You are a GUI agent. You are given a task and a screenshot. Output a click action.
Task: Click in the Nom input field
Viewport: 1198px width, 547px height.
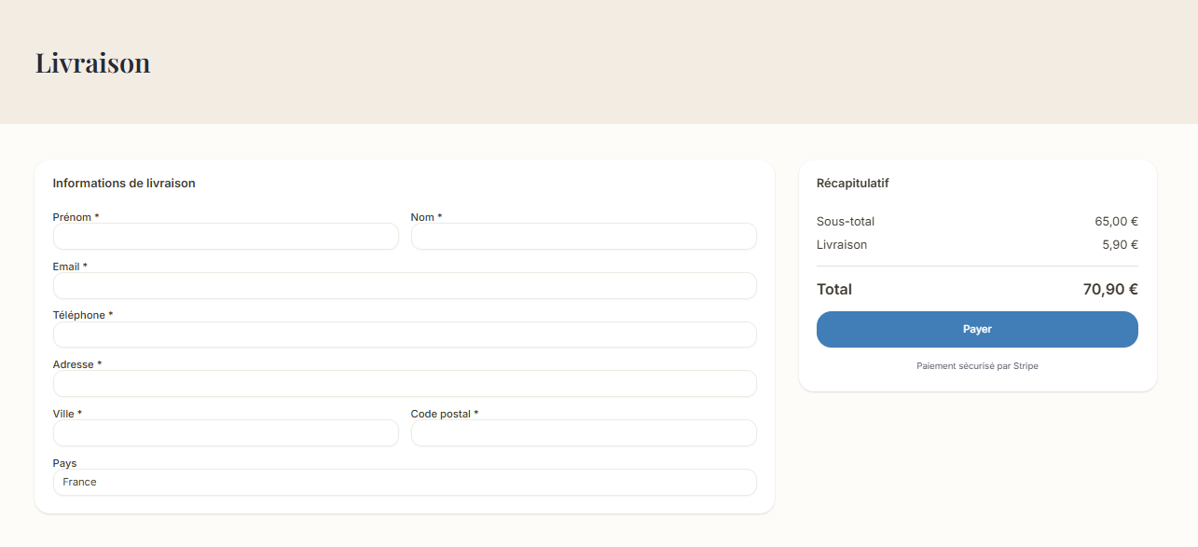584,236
